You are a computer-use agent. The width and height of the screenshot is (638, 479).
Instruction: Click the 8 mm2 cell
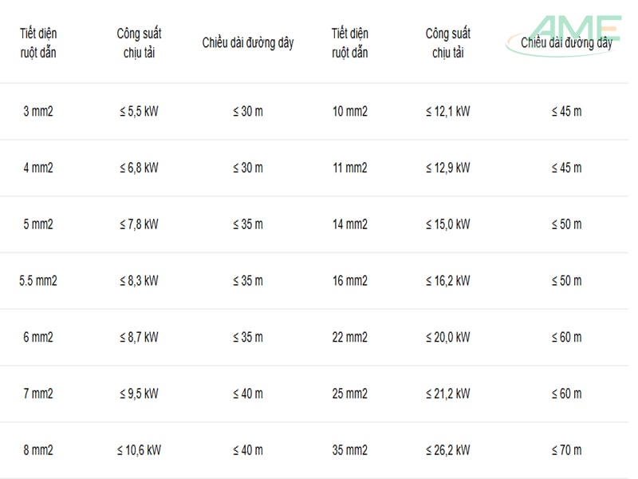(38, 450)
